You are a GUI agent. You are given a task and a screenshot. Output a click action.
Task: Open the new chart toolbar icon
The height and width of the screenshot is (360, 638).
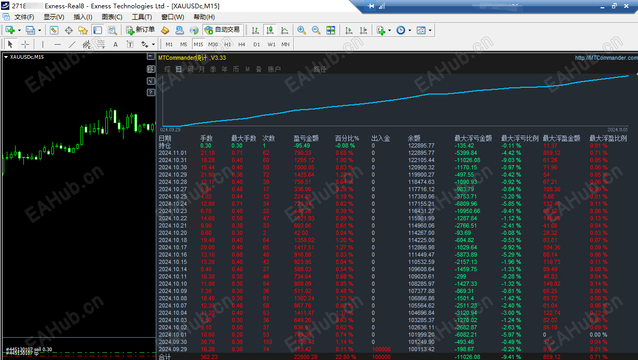click(10, 30)
